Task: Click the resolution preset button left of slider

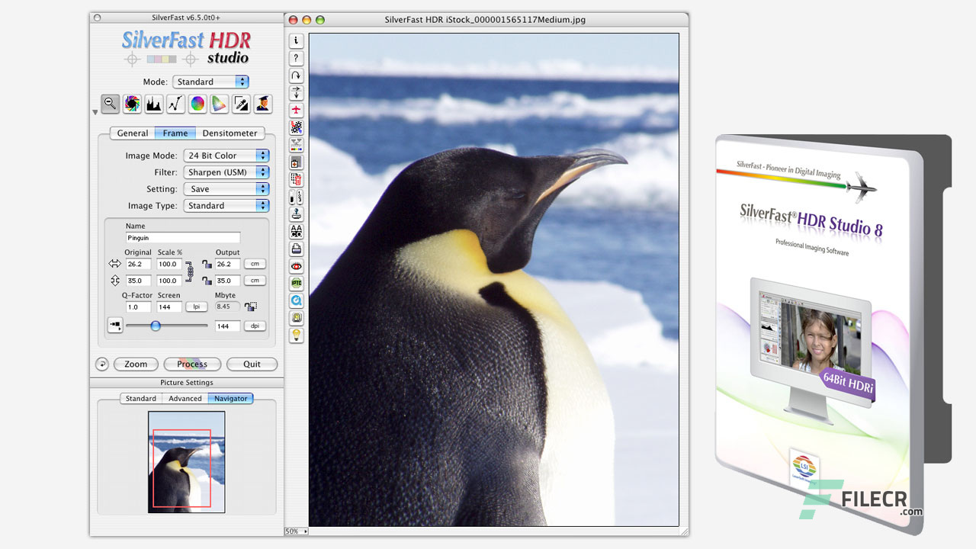Action: pos(115,325)
